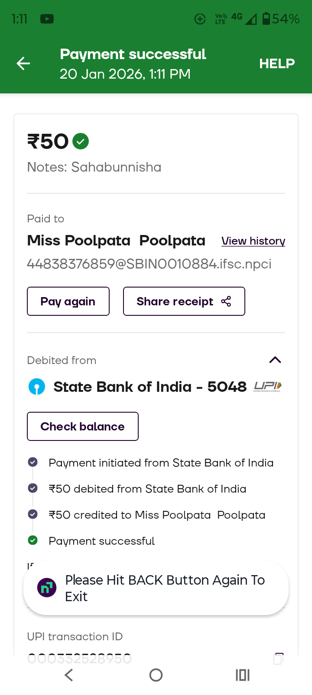
Task: Open HELP from the header
Action: (x=277, y=64)
